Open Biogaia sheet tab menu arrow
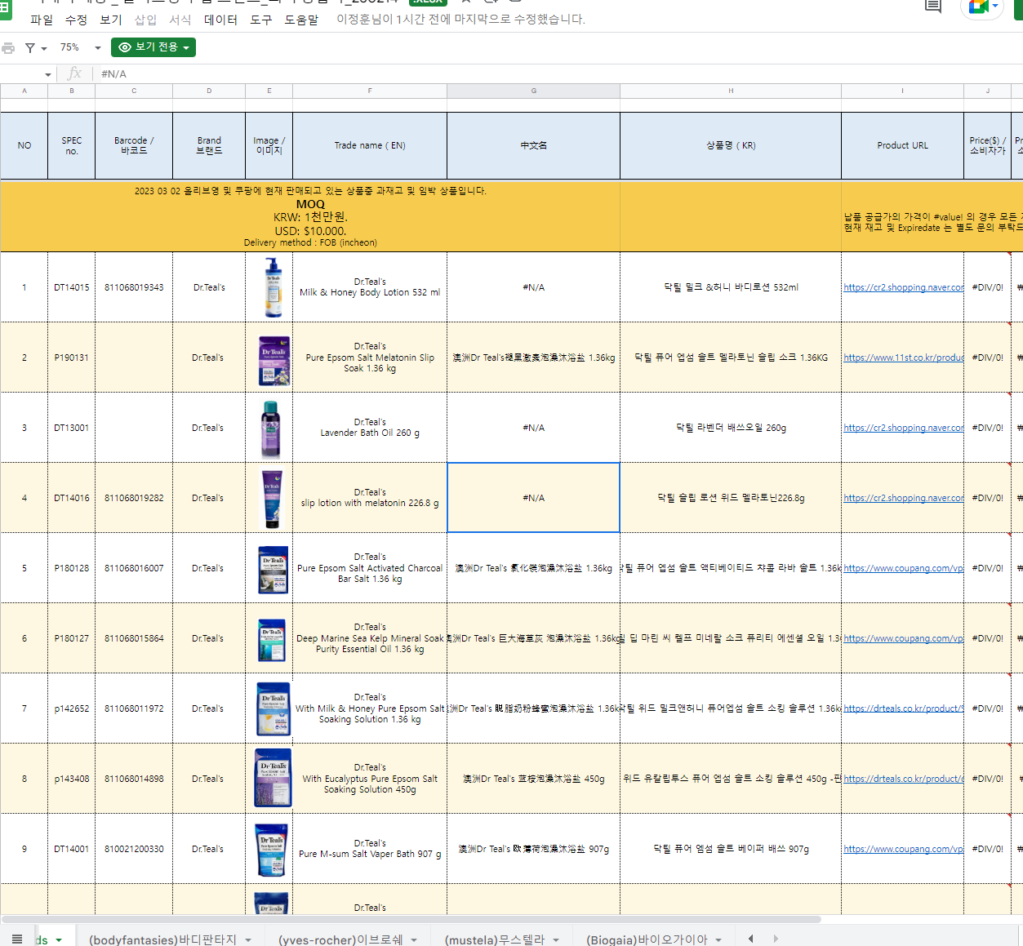This screenshot has width=1023, height=946. tap(718, 939)
